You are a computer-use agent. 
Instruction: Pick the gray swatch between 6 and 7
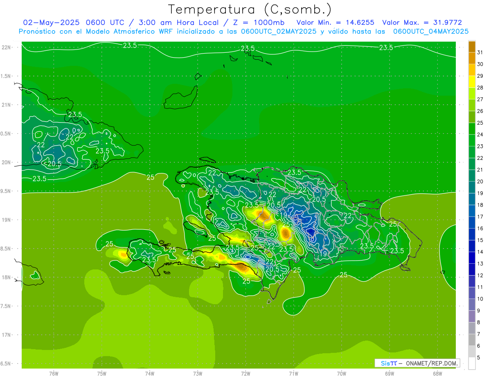[472, 340]
